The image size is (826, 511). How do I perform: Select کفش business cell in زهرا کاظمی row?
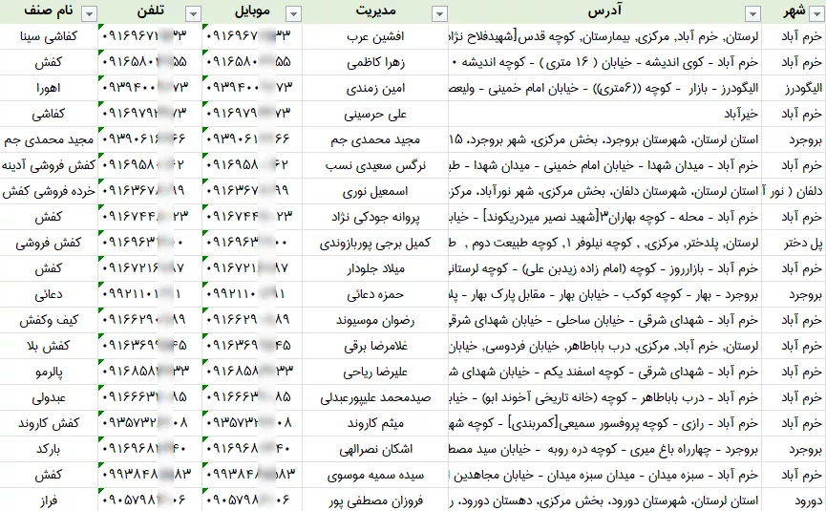pos(49,62)
